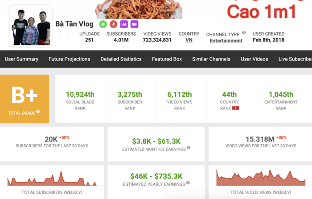Screen dimensions: 312x199
Task: Click the help icon next to Channel Type
Action: [x=244, y=33]
